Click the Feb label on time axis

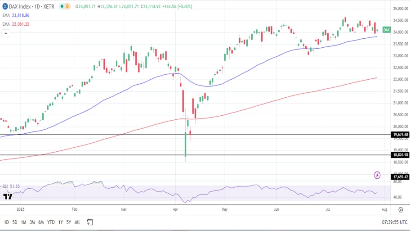[x=75, y=209]
